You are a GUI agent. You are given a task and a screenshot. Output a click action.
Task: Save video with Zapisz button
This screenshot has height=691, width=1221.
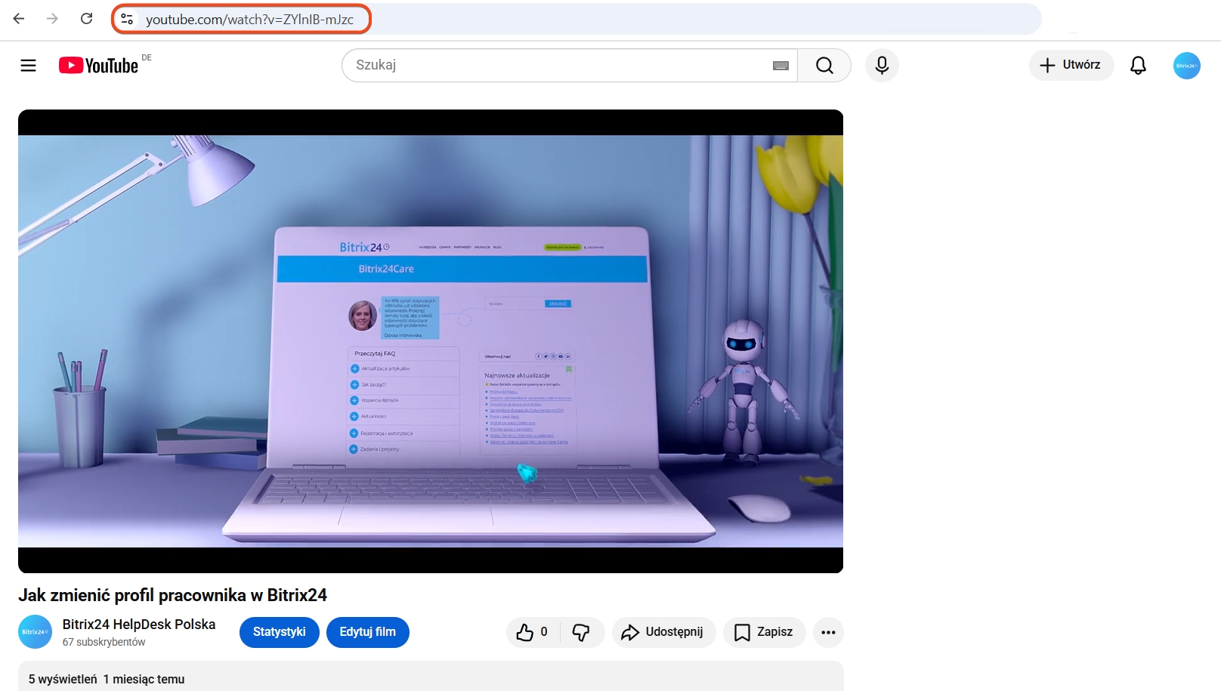[x=764, y=632]
